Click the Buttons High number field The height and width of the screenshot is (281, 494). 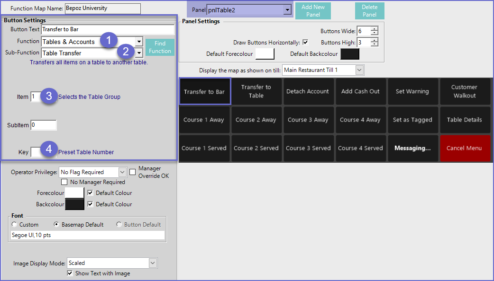click(x=364, y=42)
